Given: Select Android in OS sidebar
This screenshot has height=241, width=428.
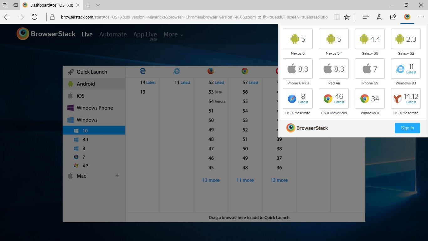Looking at the screenshot, I should pos(94,84).
